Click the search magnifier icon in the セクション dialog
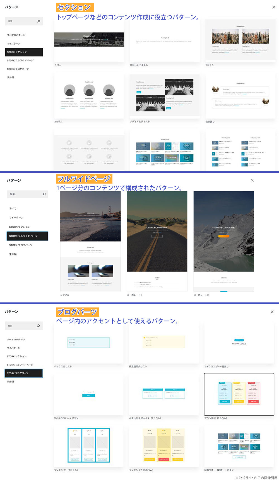This screenshot has height=481, width=279. pos(39,21)
